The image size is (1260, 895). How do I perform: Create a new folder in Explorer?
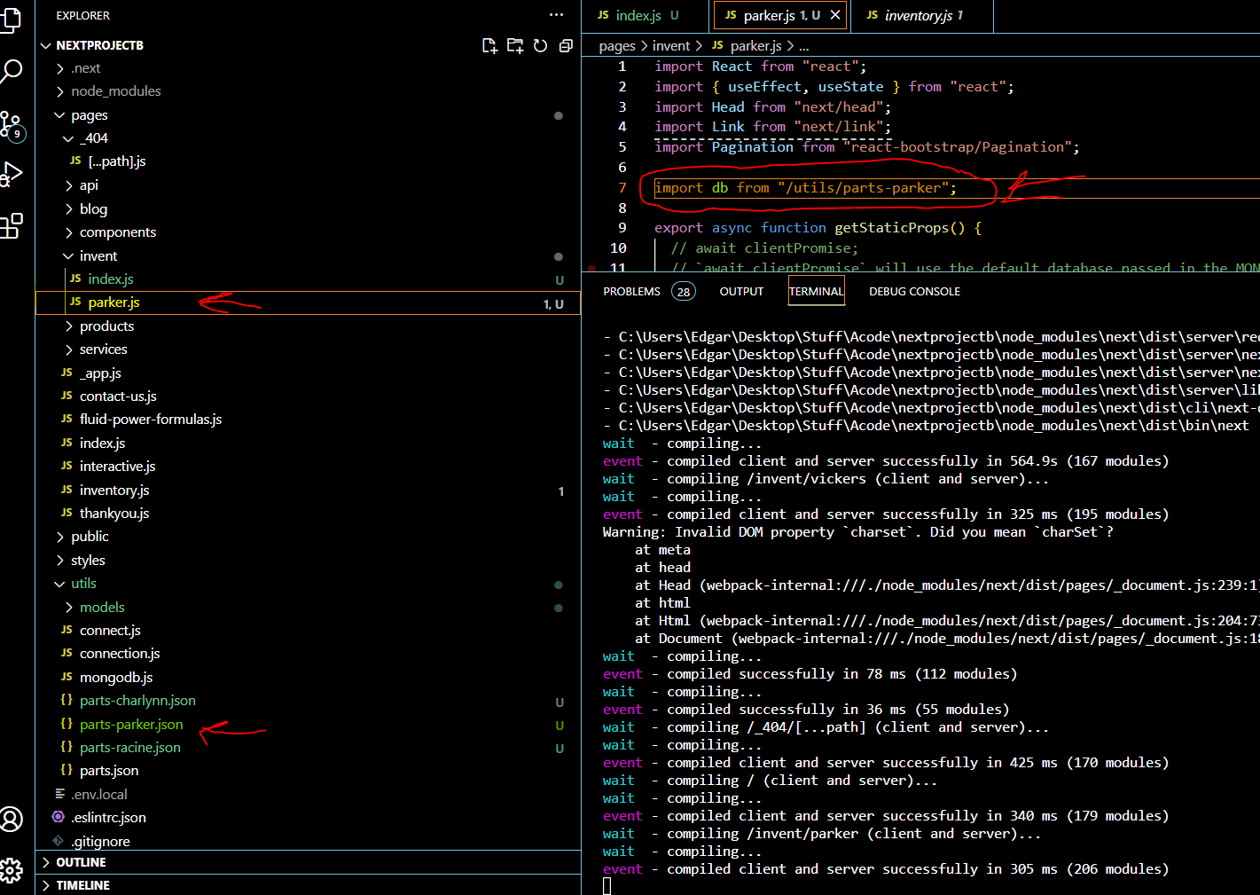pyautogui.click(x=515, y=45)
